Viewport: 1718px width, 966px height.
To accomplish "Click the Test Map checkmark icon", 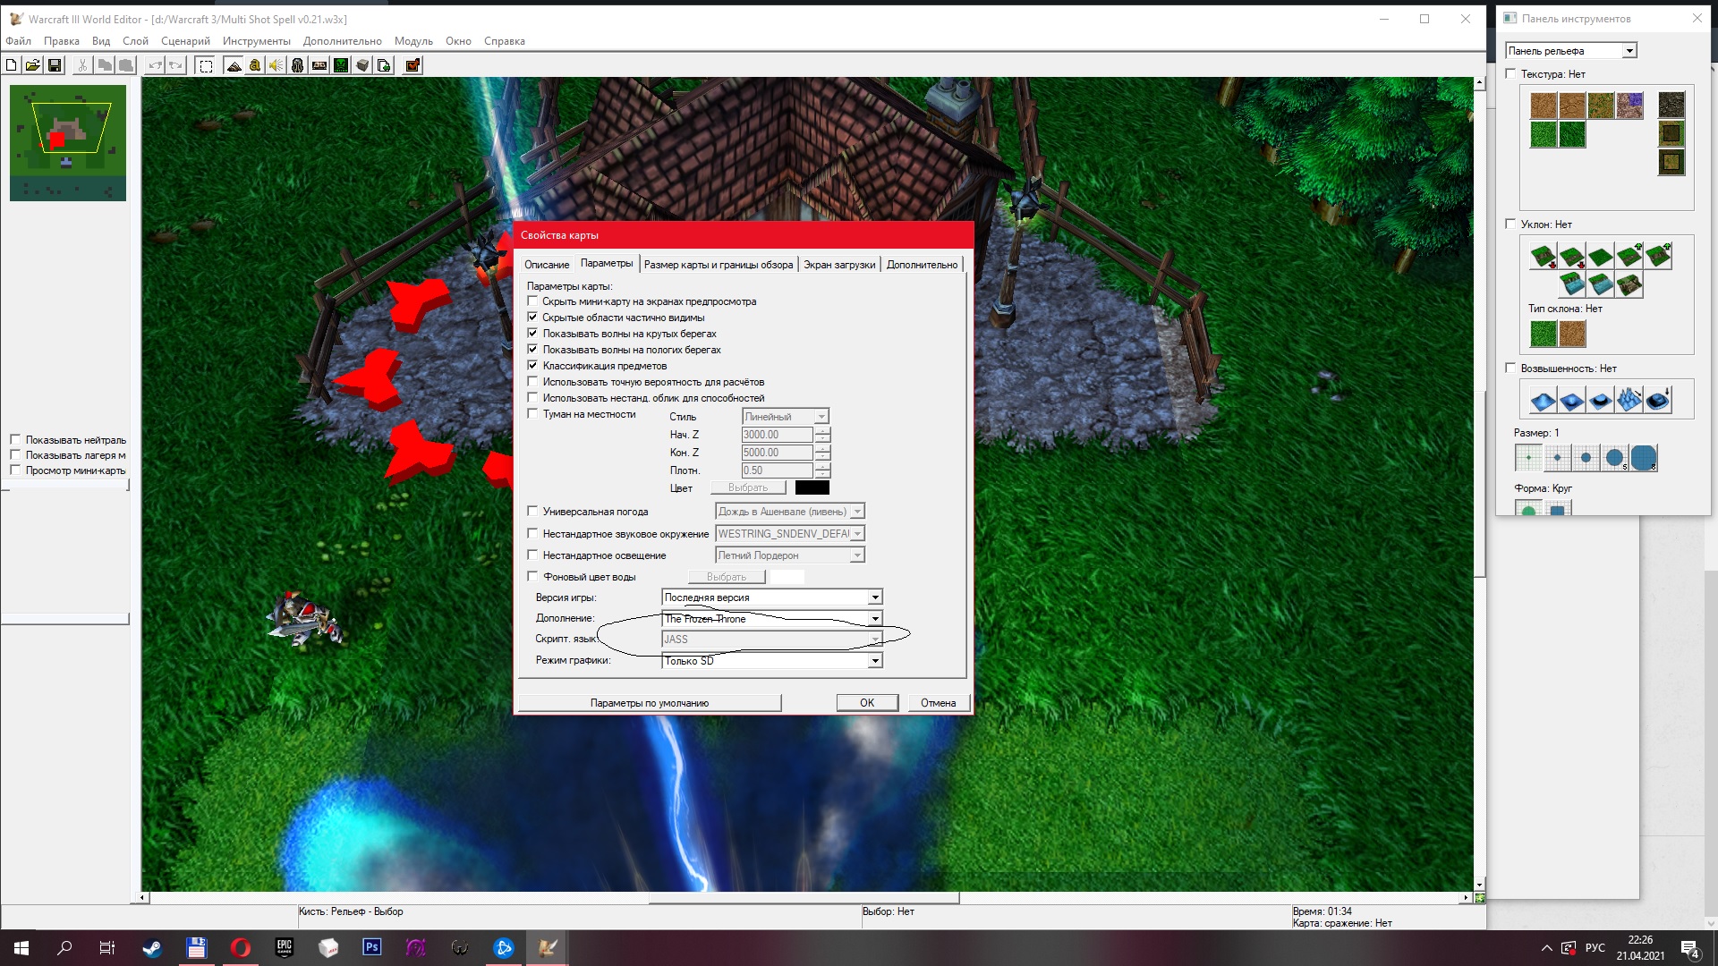I will (412, 65).
